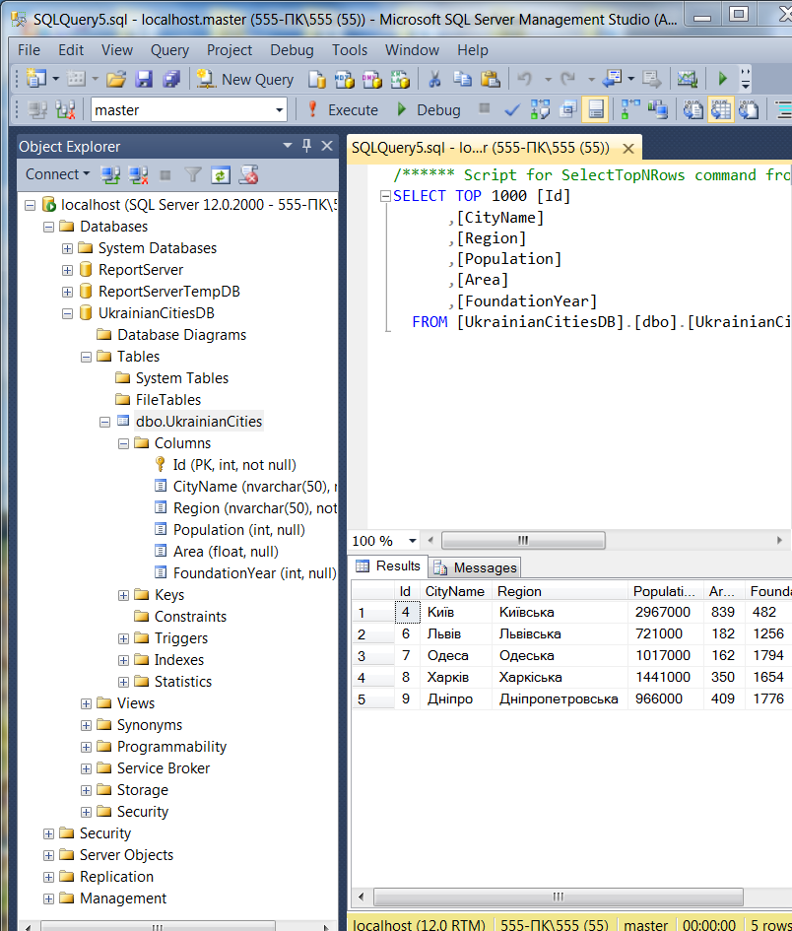The image size is (792, 931).
Task: Collapse the SELECT statement code block
Action: (385, 196)
